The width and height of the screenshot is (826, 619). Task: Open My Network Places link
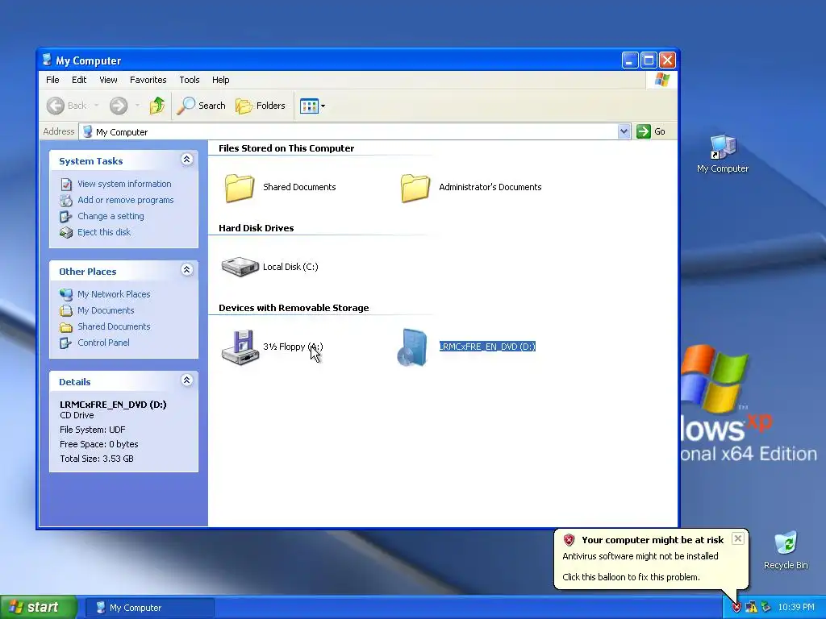pos(114,294)
